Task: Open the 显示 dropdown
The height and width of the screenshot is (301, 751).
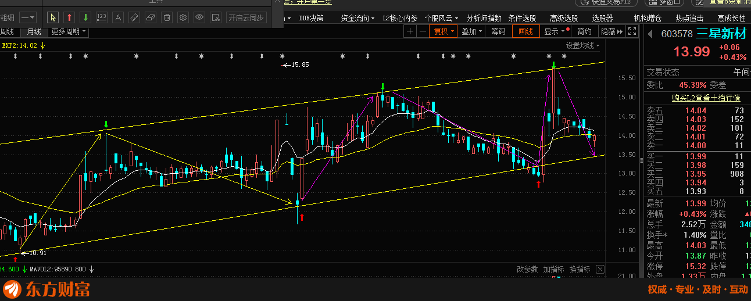Action: (555, 31)
